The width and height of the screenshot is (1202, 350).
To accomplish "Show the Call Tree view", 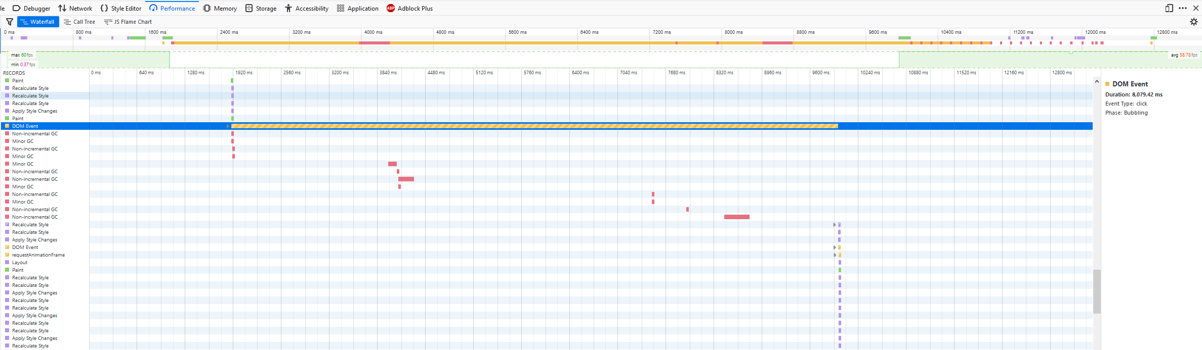I will click(79, 22).
